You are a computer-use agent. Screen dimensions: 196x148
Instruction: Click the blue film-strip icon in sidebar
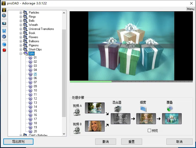click(4, 31)
